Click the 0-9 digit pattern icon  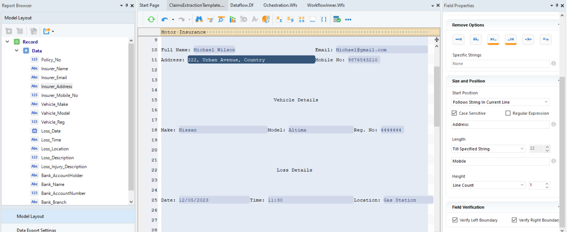290,20
